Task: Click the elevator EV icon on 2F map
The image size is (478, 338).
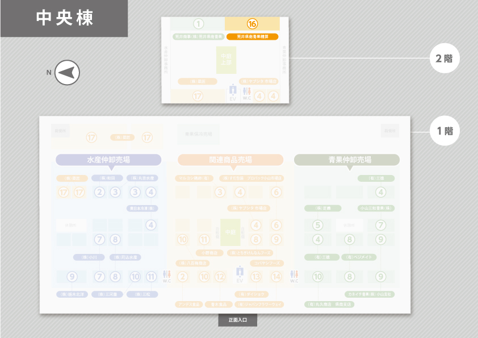Action: pos(232,94)
